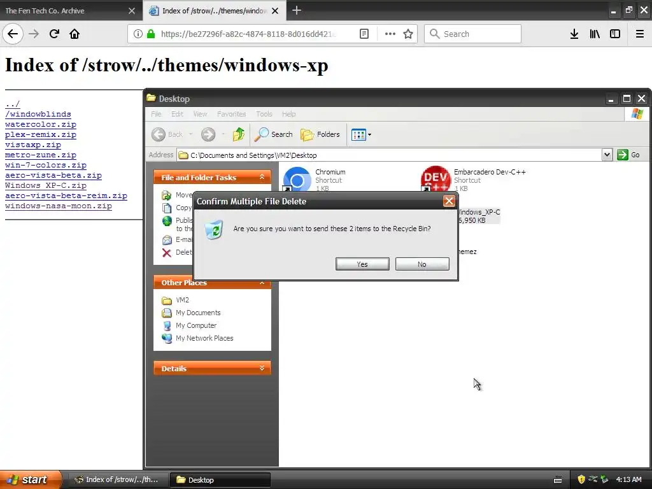Download aero-vista-beta.zip
The image size is (652, 489).
(53, 175)
